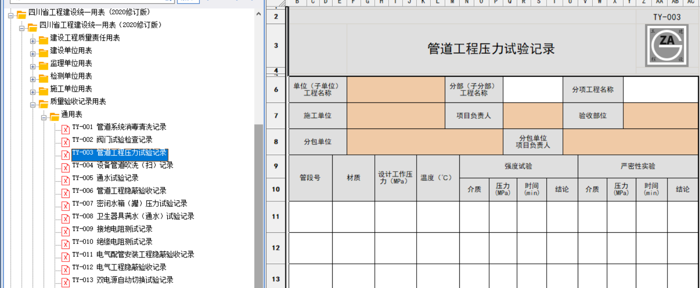Click the orange 项目负责人 value cell
This screenshot has height=288, width=700.
533,116
